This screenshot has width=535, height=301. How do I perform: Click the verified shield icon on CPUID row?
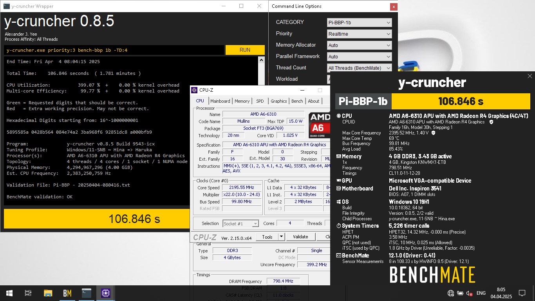click(492, 122)
